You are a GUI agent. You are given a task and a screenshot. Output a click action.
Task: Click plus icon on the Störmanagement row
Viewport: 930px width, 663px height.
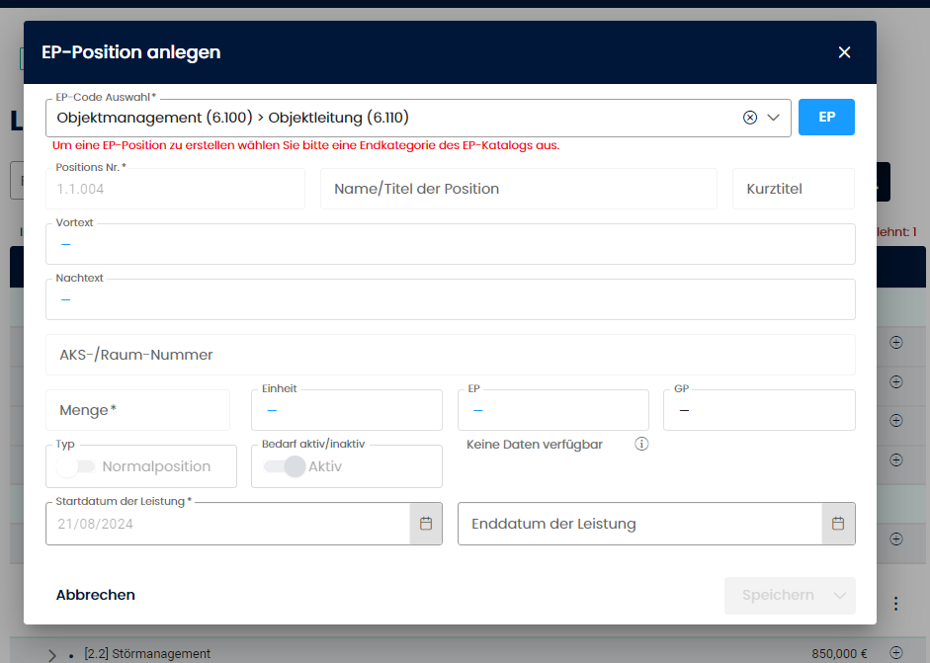point(896,652)
